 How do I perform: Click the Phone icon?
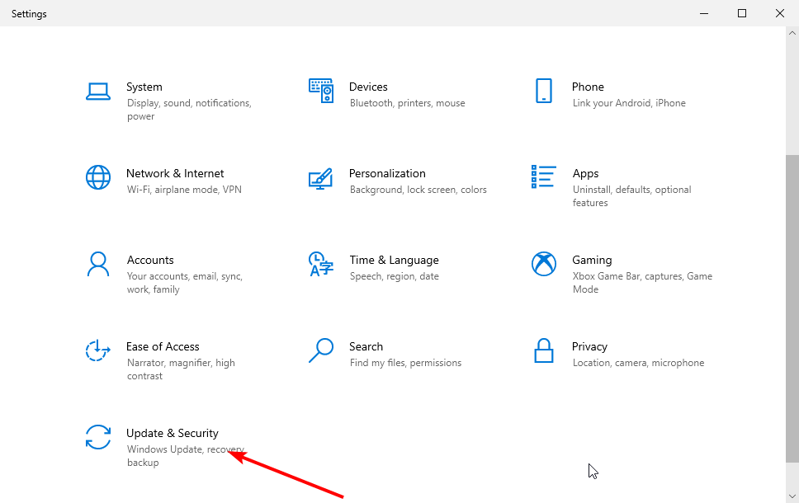click(x=543, y=91)
